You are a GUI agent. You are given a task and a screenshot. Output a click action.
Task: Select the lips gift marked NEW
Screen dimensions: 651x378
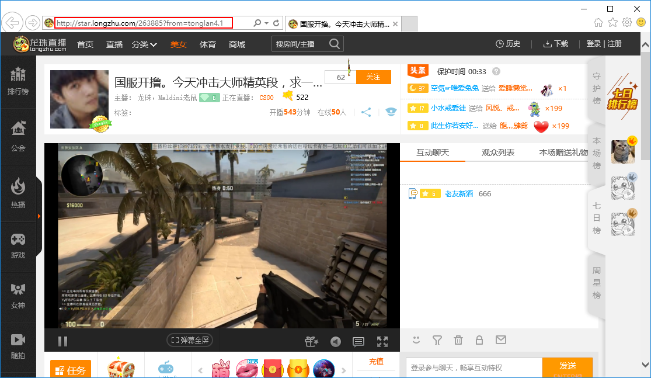point(247,369)
